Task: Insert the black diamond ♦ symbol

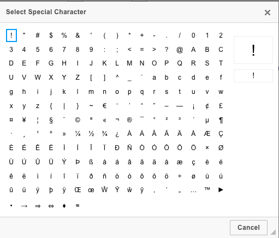Action: [64, 206]
